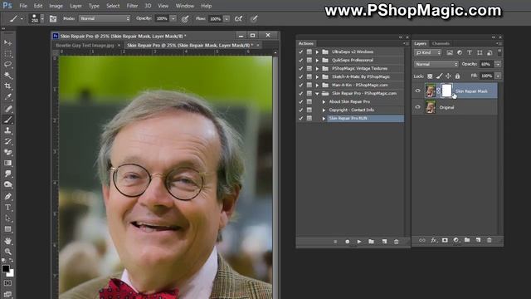Select the Eraser tool
This screenshot has width=531, height=299.
point(7,152)
